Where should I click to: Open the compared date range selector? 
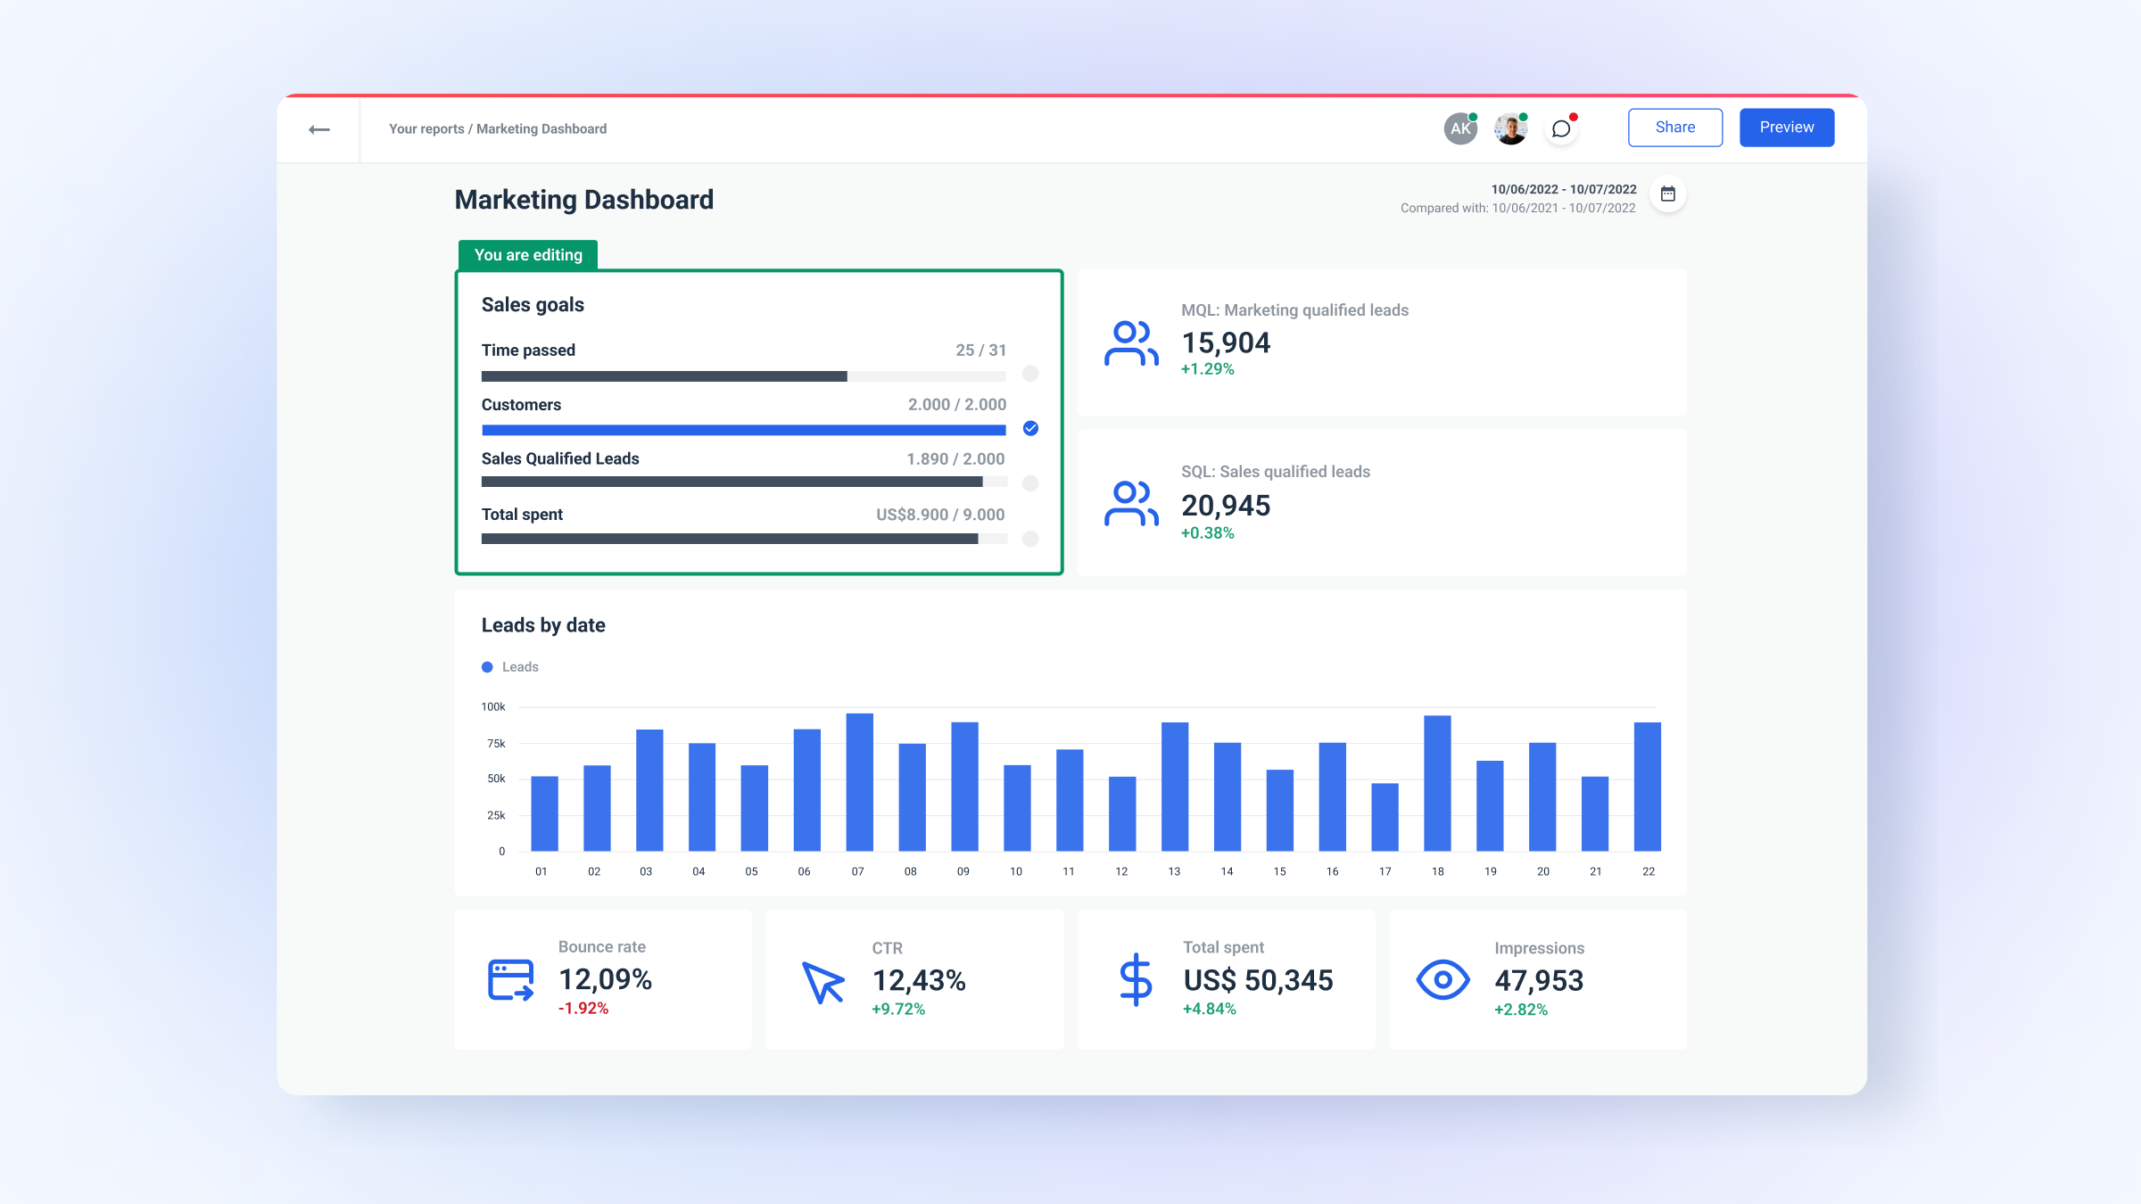pyautogui.click(x=1517, y=207)
